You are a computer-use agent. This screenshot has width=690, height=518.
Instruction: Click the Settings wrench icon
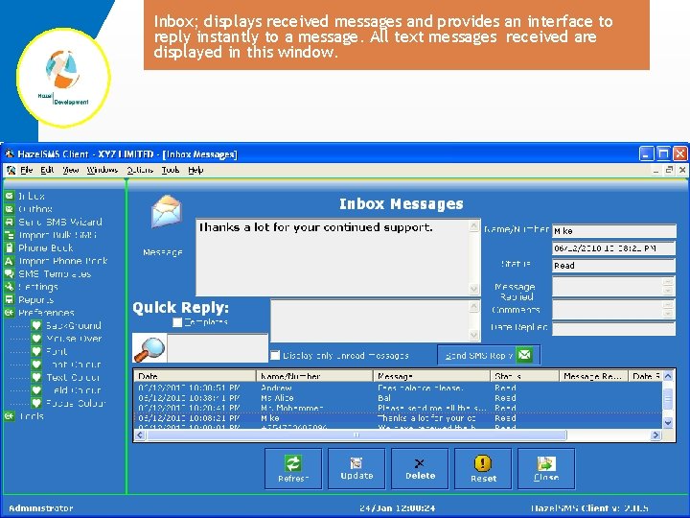click(x=10, y=287)
